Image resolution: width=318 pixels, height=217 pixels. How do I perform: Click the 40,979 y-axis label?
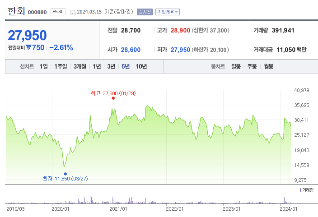[302, 90]
